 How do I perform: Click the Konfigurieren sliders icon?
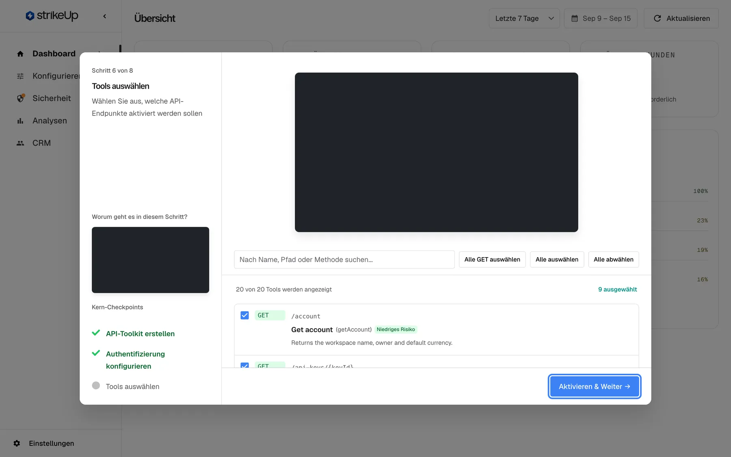pyautogui.click(x=20, y=76)
